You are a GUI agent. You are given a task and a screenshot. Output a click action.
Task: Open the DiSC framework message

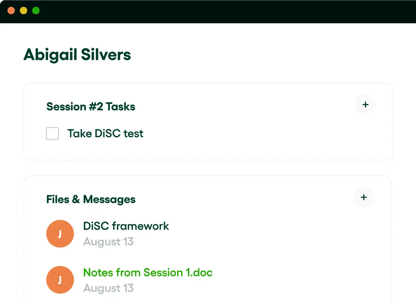[x=126, y=226]
